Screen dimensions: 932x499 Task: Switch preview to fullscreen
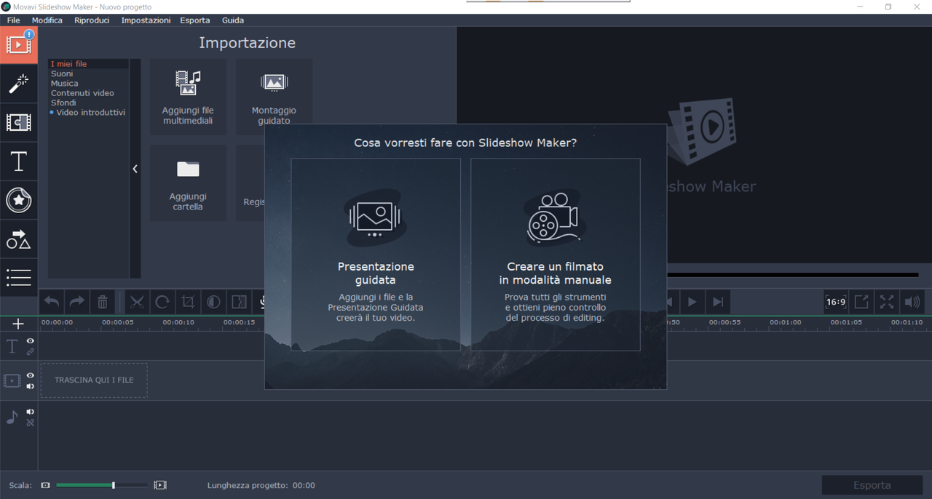click(x=887, y=301)
